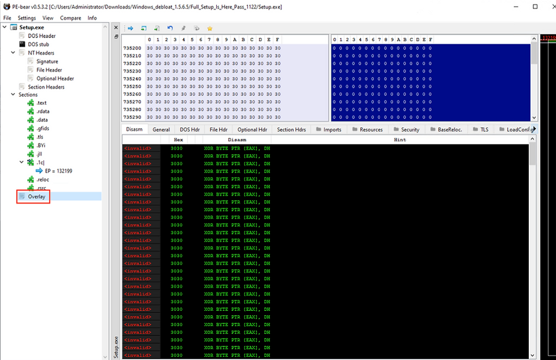This screenshot has width=556, height=360.
Task: Click the tree panel scroll down arrow
Action: click(x=105, y=357)
